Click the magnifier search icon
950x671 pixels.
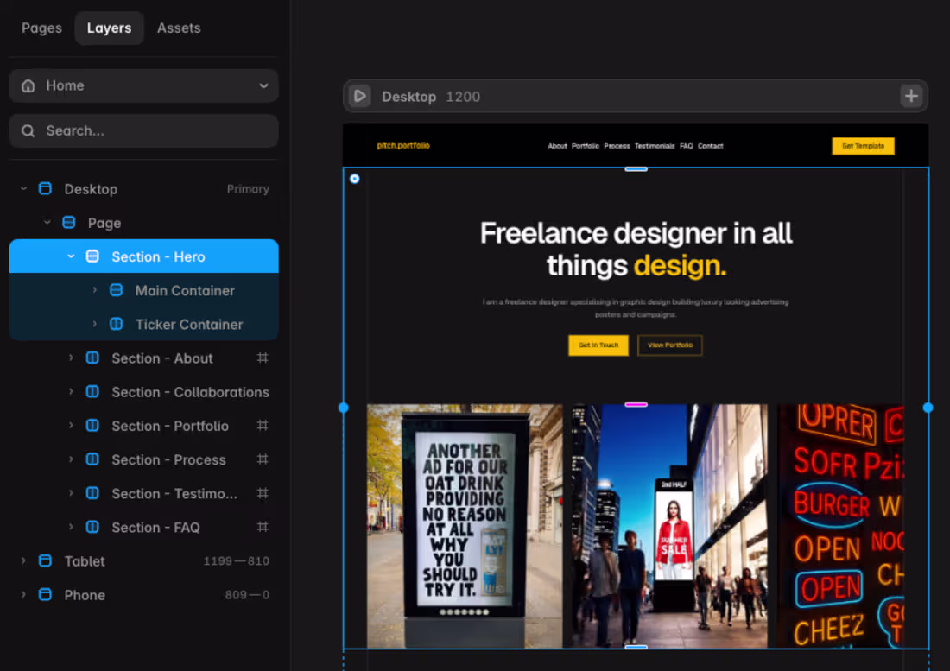click(28, 130)
